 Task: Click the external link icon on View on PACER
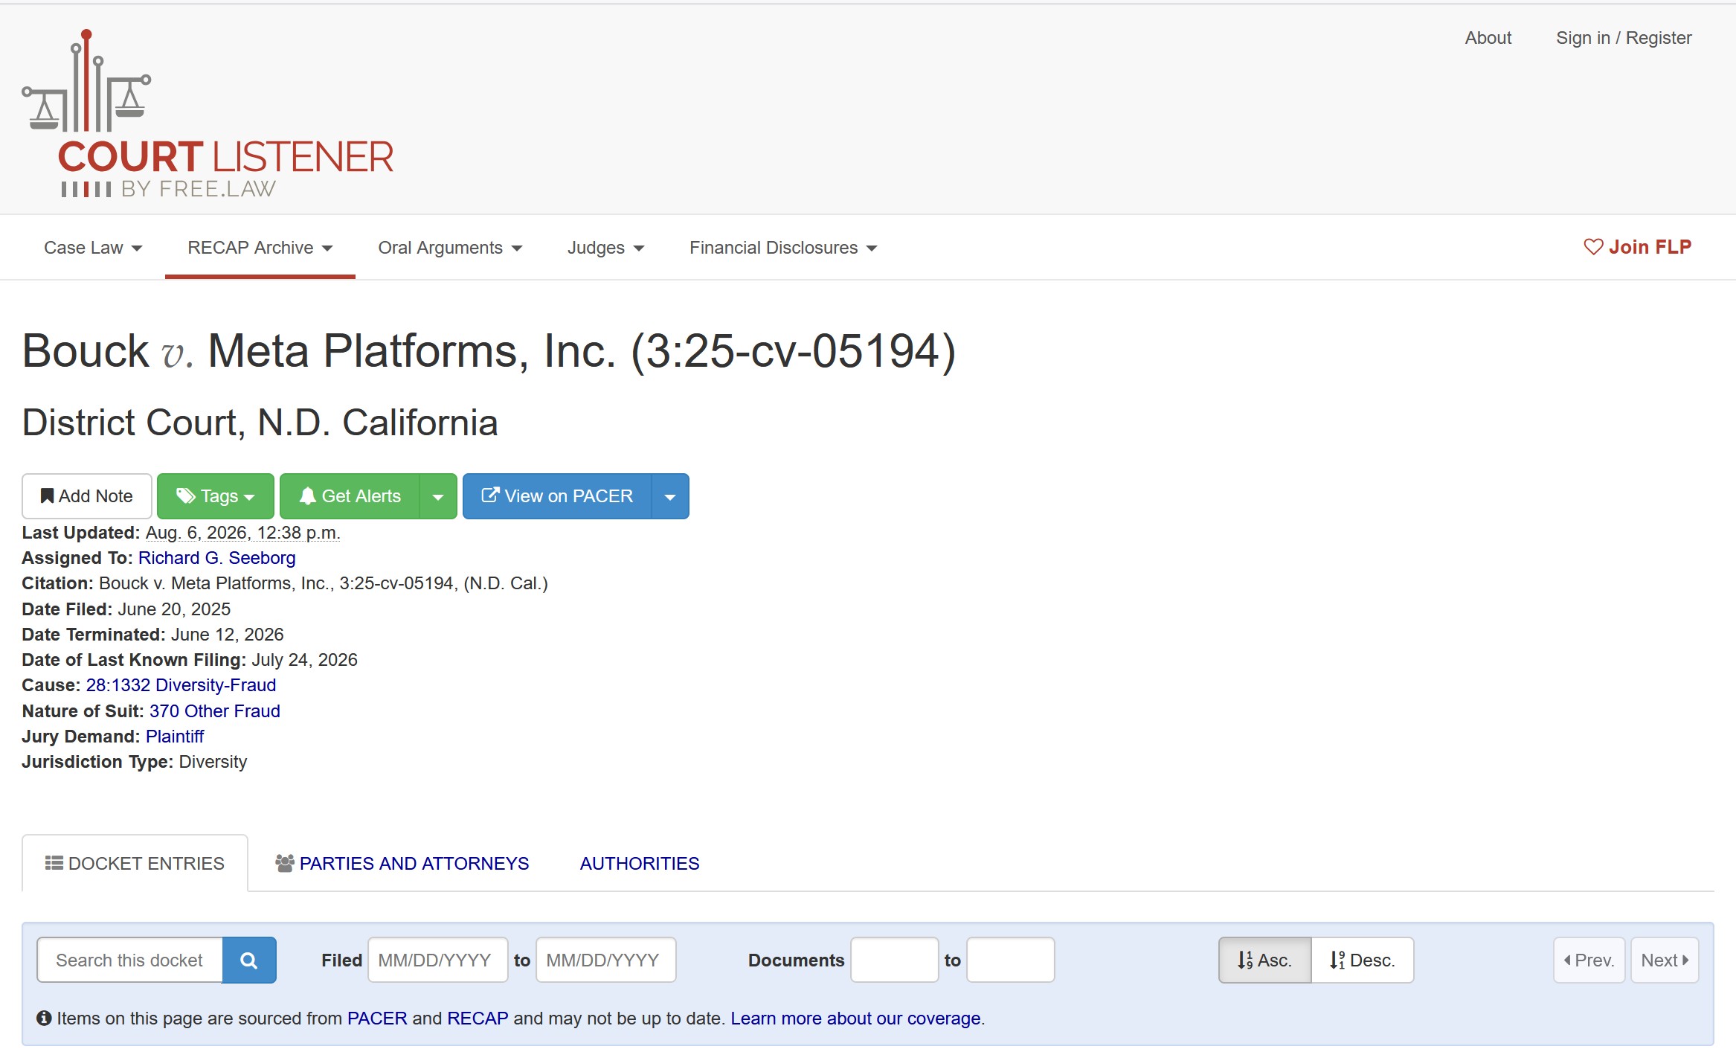(x=490, y=495)
